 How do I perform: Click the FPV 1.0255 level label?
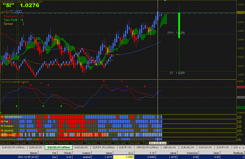click(176, 33)
